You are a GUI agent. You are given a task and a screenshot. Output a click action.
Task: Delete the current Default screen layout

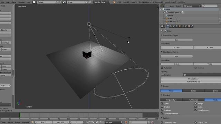[x=60, y=2]
